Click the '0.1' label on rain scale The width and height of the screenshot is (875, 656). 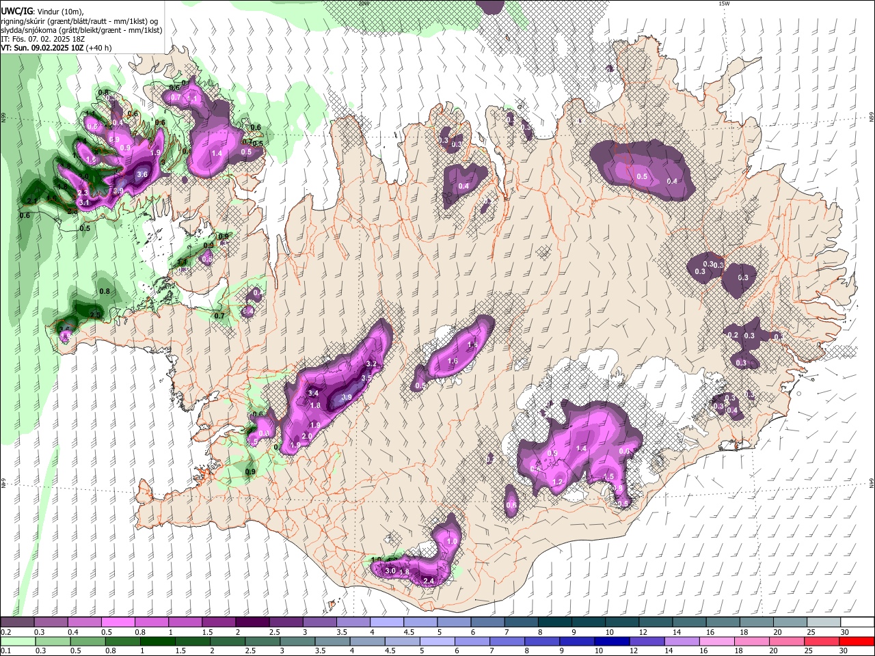pyautogui.click(x=5, y=651)
